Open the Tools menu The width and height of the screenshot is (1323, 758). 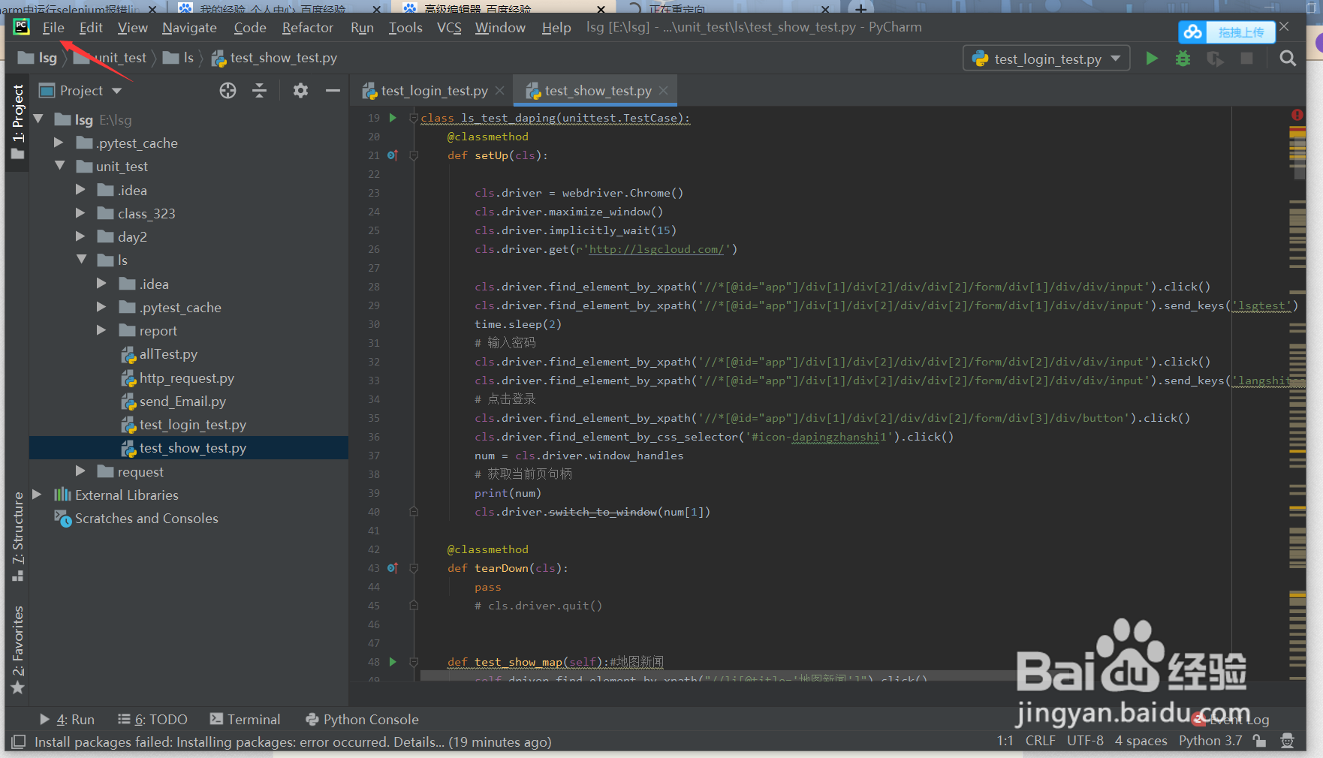405,28
